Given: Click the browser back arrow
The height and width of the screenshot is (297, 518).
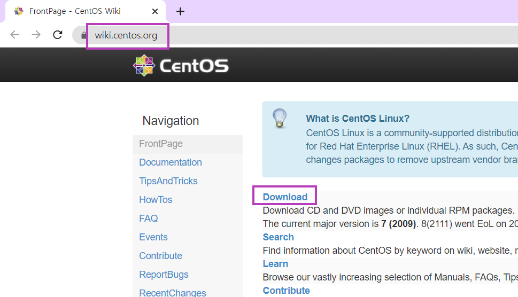Looking at the screenshot, I should pyautogui.click(x=14, y=35).
